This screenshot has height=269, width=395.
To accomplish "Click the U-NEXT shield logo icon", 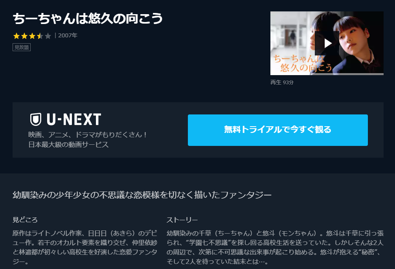I will pyautogui.click(x=35, y=119).
